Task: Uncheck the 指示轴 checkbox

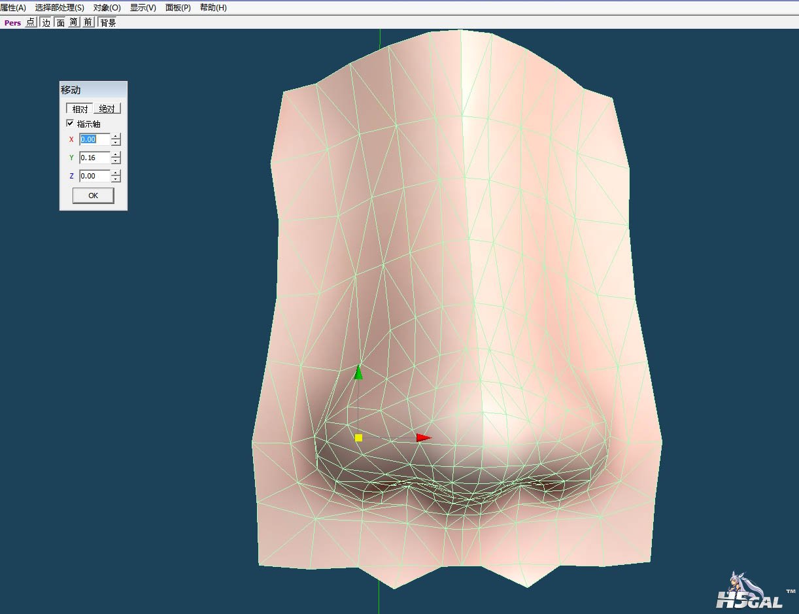Action: (70, 124)
